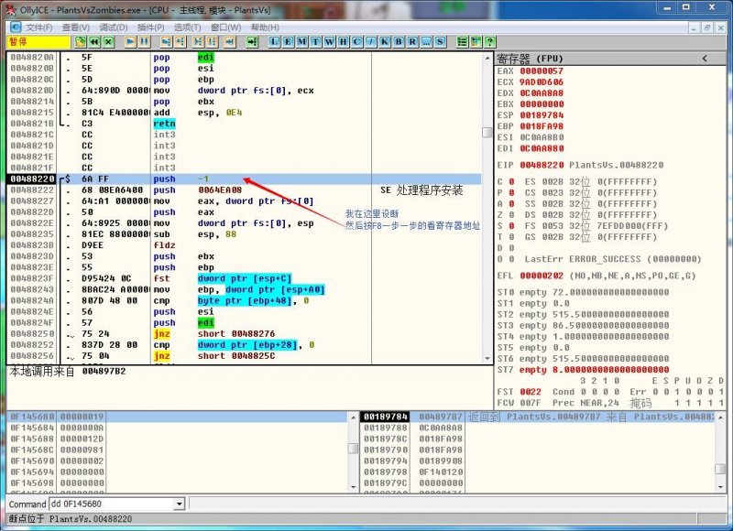Click the Step into toolbar icon
The width and height of the screenshot is (733, 531).
[x=166, y=42]
